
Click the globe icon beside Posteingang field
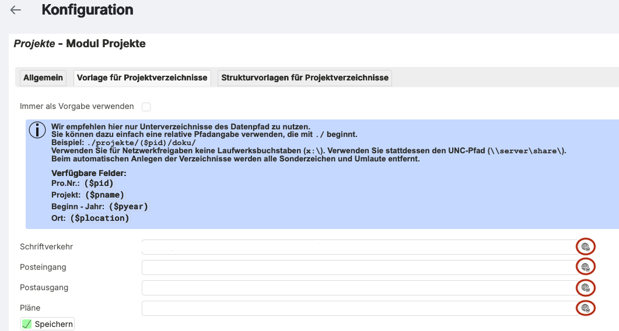pyautogui.click(x=585, y=267)
